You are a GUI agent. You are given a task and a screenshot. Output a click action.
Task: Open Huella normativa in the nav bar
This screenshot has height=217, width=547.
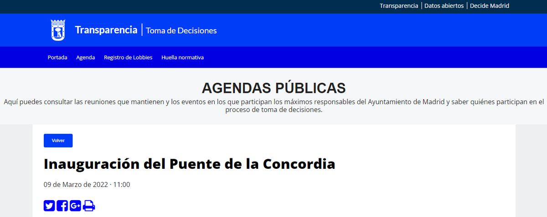coord(182,57)
